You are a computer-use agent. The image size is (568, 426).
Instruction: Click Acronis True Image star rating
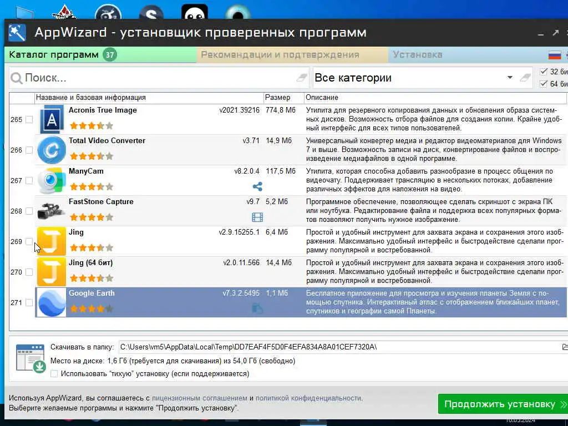pyautogui.click(x=92, y=126)
